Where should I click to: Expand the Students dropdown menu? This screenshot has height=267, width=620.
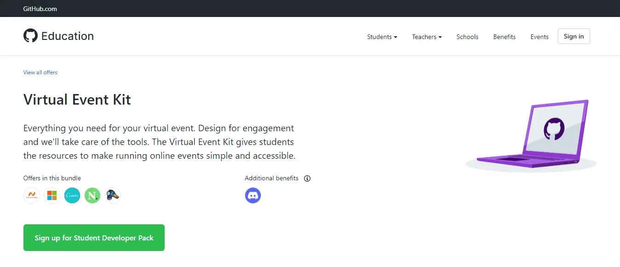(382, 37)
